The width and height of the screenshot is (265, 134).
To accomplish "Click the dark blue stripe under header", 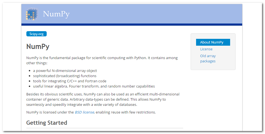I will click(132, 25).
